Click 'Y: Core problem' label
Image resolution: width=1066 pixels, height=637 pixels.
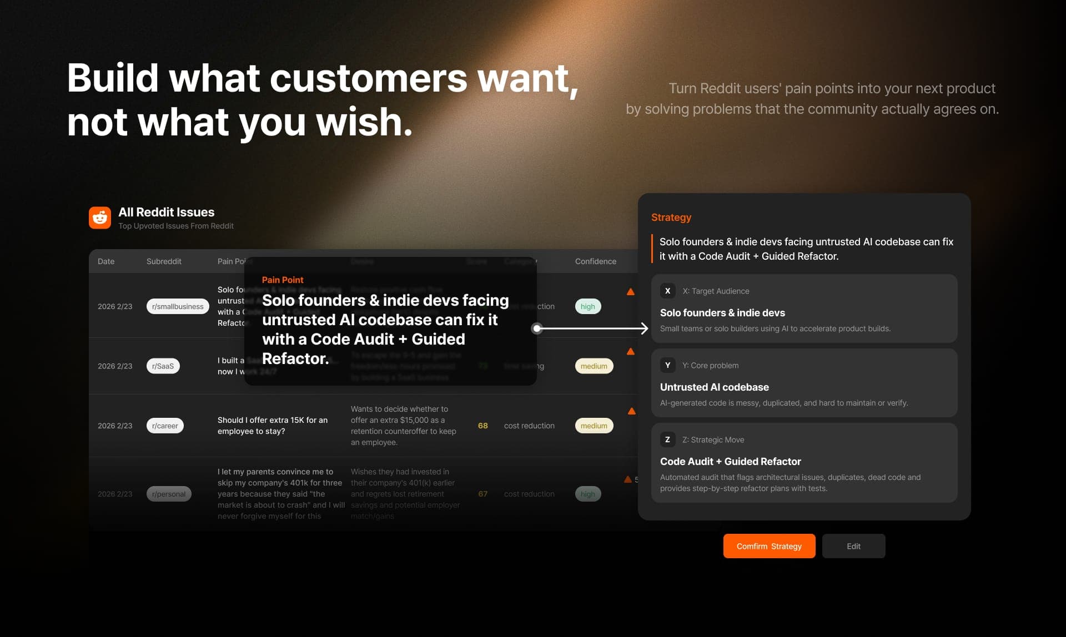[710, 365]
